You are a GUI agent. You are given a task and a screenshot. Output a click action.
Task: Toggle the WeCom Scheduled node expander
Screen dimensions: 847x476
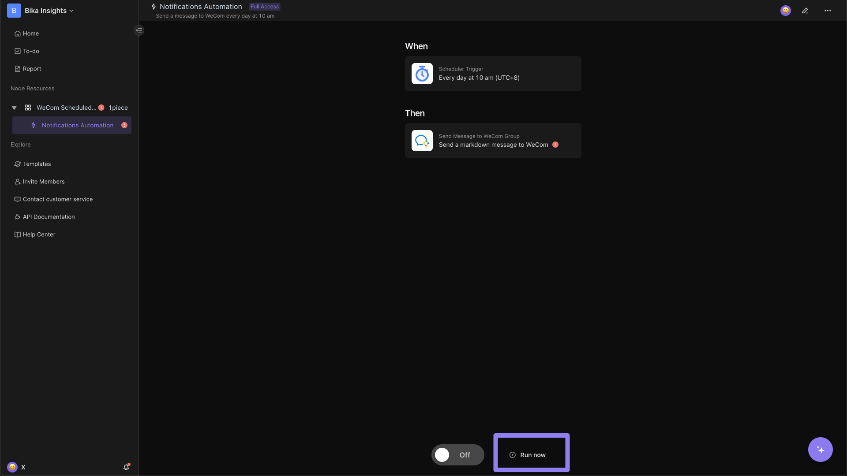coord(14,108)
